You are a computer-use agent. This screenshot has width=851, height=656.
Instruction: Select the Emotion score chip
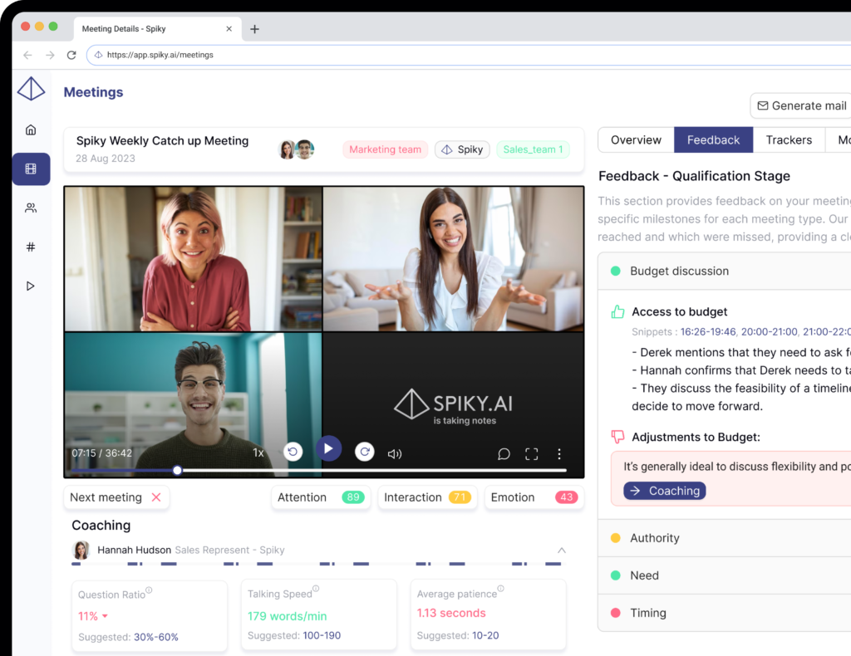[534, 497]
